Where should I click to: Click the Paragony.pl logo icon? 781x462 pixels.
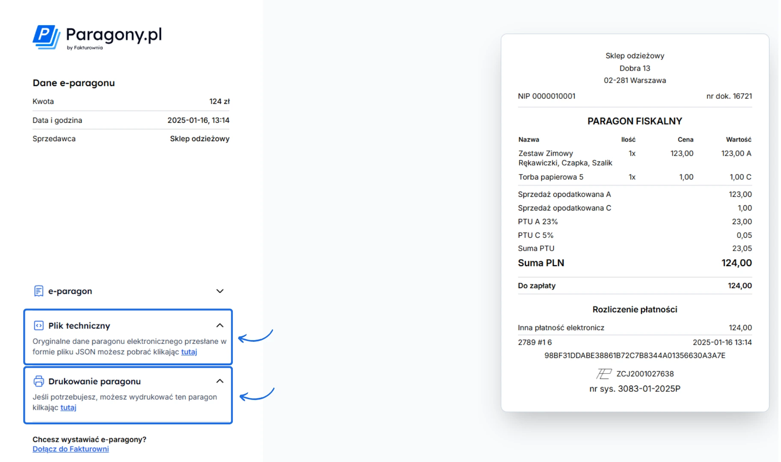coord(46,37)
